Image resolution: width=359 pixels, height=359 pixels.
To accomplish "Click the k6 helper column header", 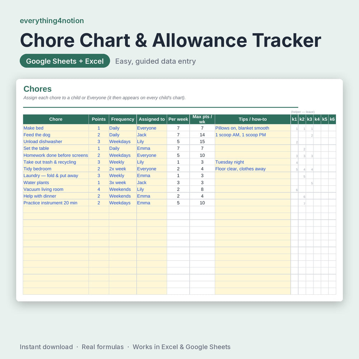I will click(332, 119).
